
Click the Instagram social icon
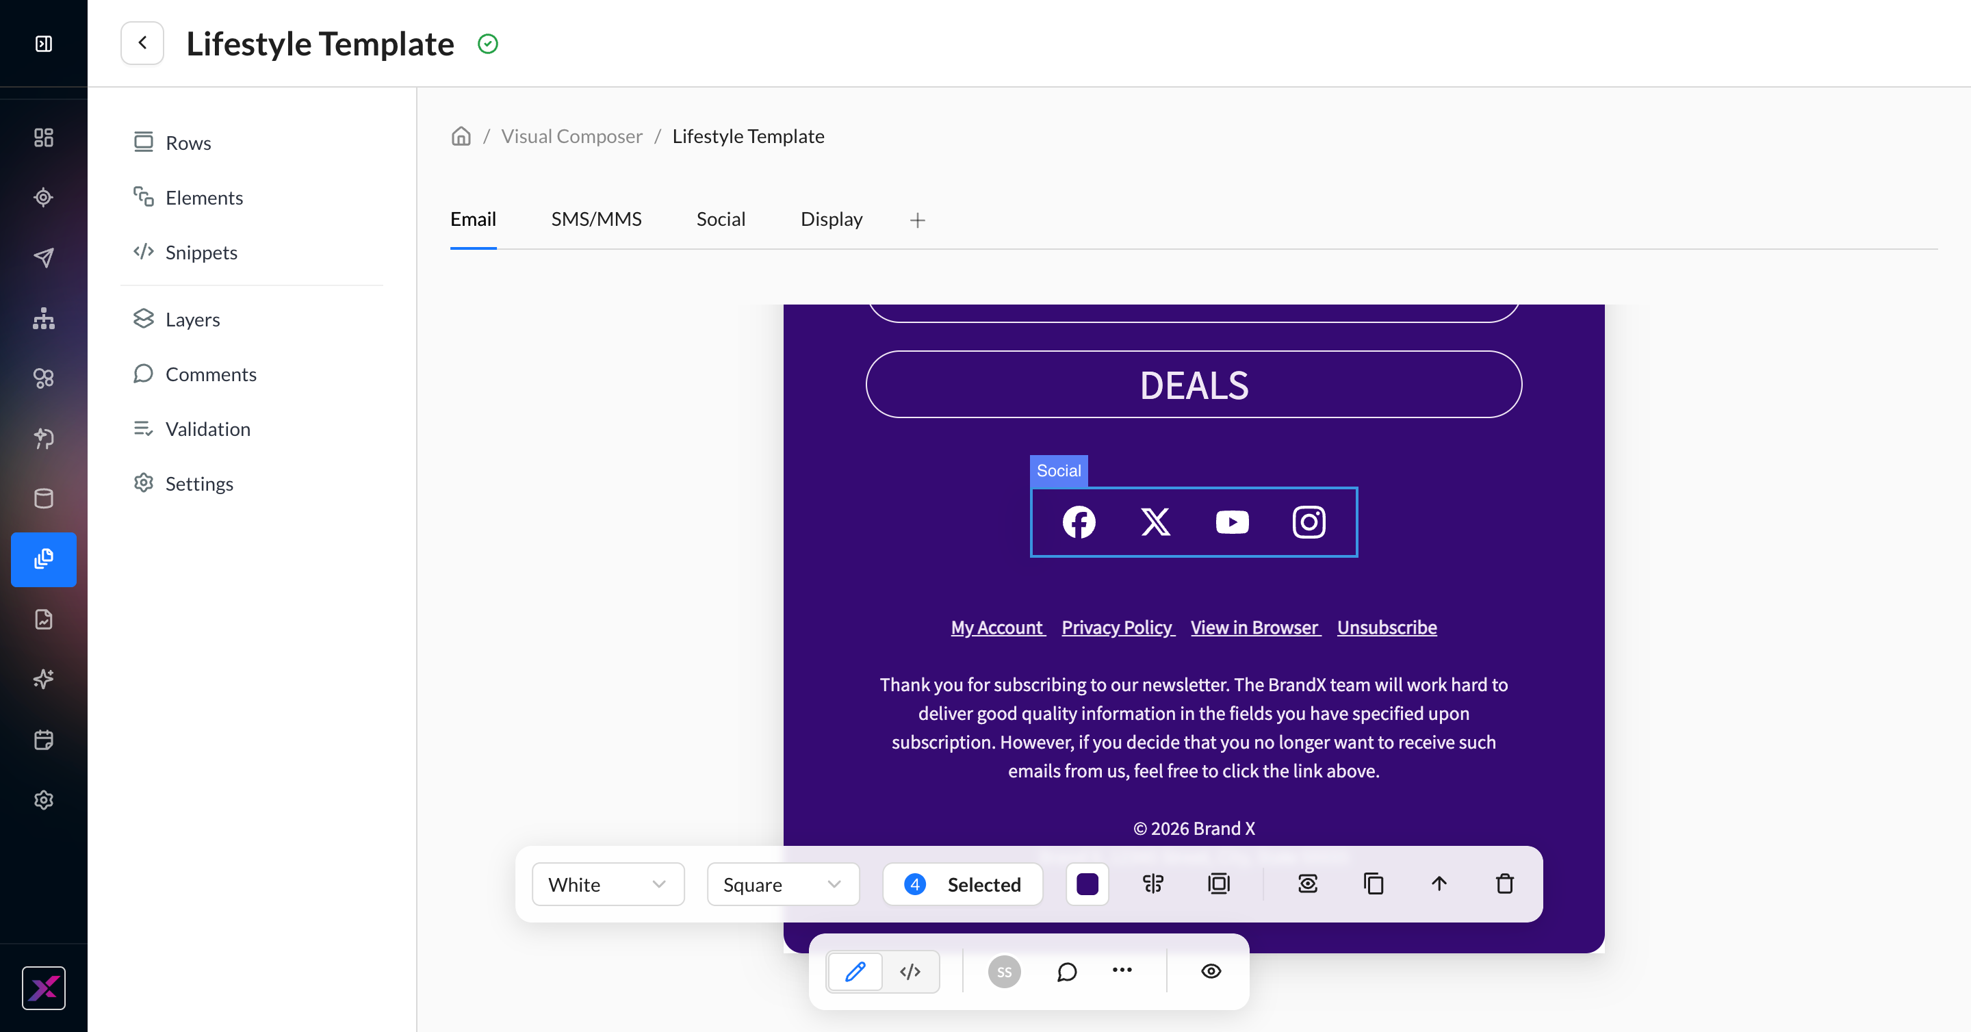click(x=1309, y=523)
